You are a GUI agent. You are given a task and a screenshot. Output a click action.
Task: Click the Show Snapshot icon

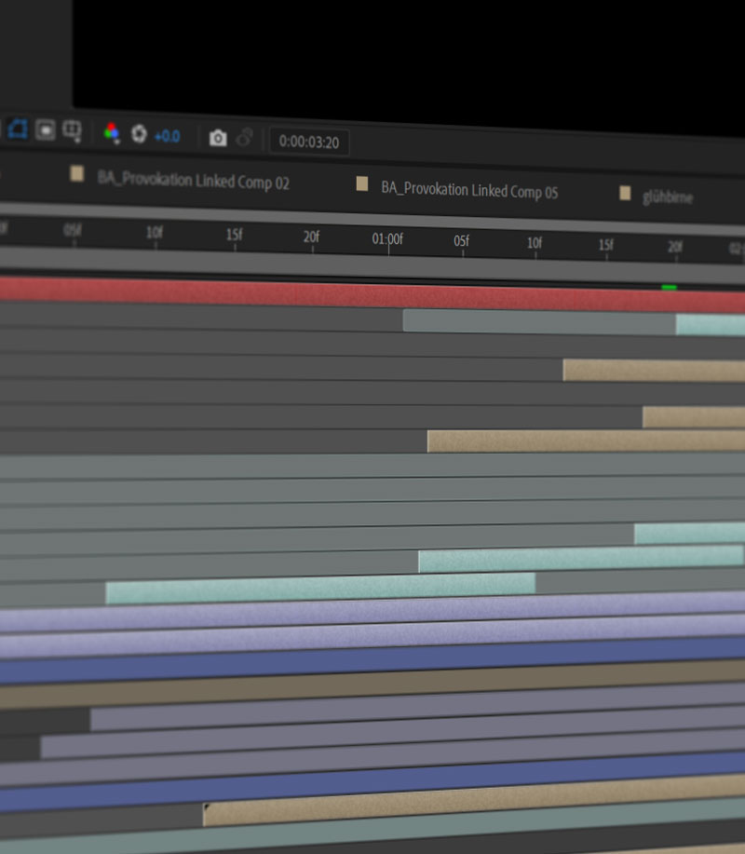pyautogui.click(x=244, y=139)
